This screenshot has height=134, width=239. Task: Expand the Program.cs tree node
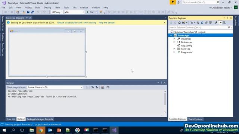174,52
